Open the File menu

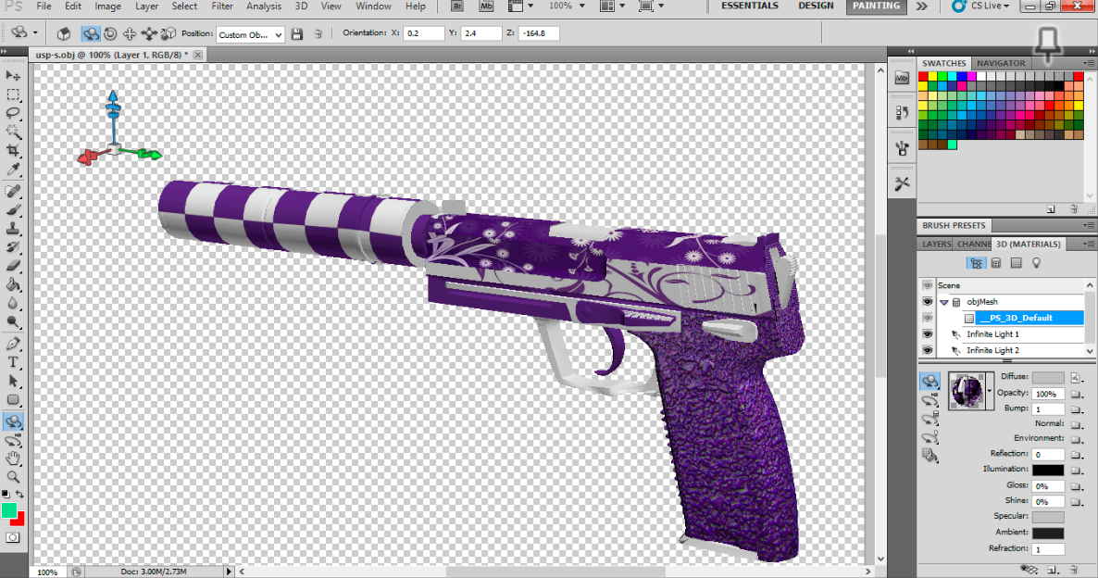(44, 6)
